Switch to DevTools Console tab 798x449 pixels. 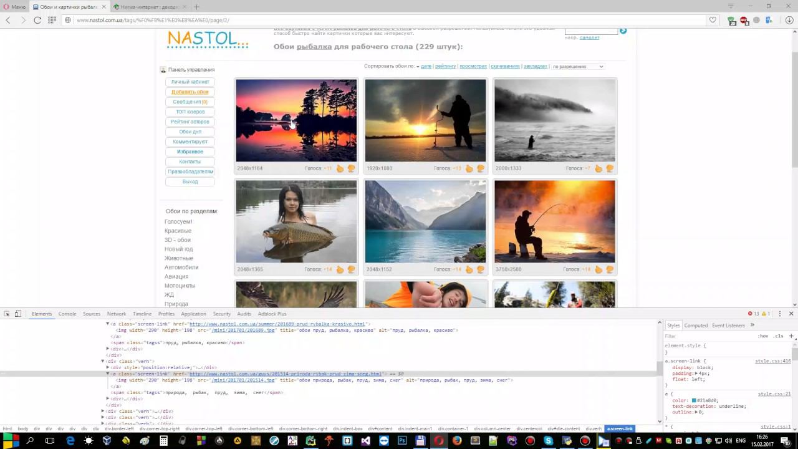[67, 314]
